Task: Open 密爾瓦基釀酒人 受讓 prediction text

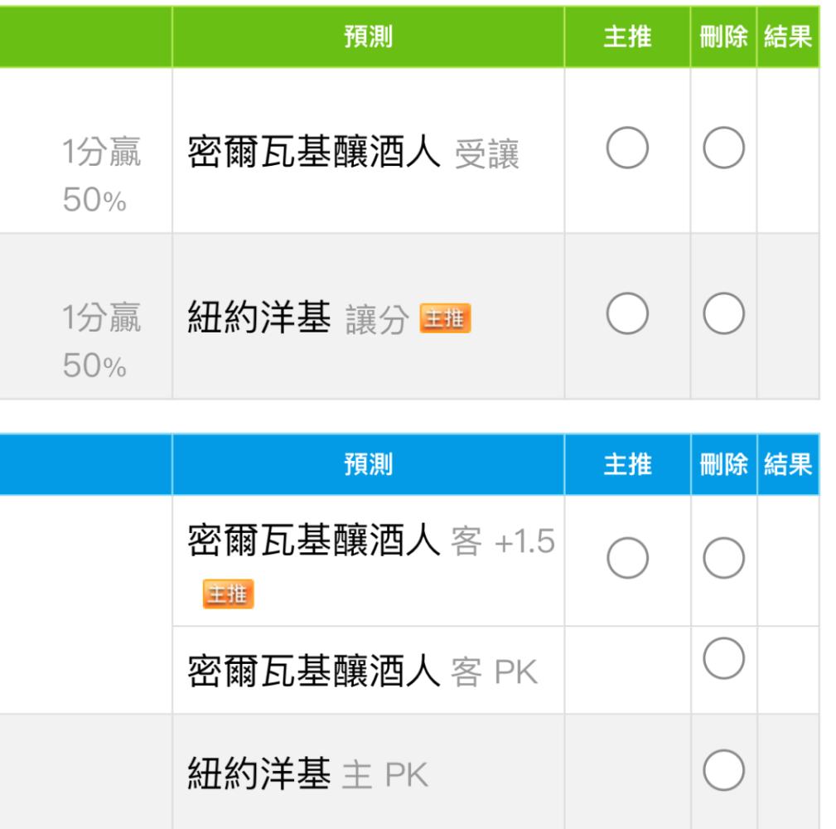Action: (x=354, y=152)
